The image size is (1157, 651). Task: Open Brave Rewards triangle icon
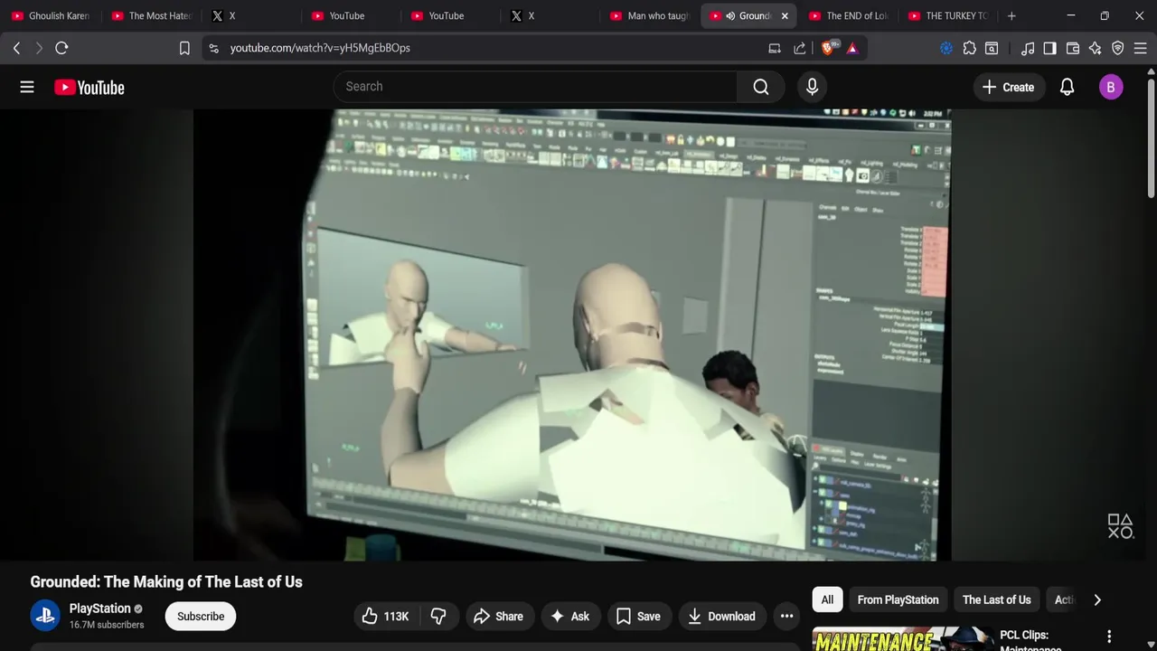pos(852,48)
